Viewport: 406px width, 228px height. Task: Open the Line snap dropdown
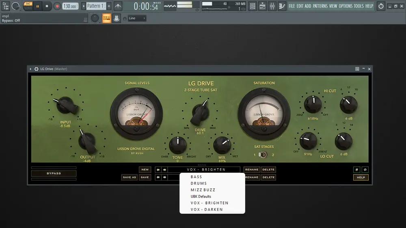137,18
